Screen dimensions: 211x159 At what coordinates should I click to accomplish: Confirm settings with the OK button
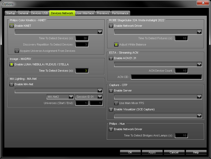click(x=130, y=152)
